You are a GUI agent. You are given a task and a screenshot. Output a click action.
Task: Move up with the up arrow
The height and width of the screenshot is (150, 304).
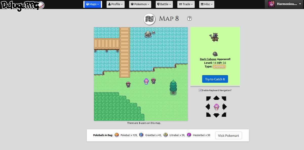point(216,98)
